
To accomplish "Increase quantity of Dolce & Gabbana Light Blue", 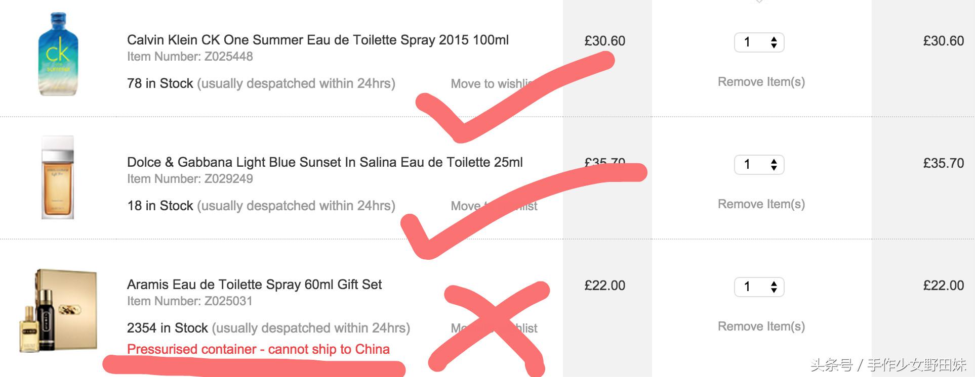I will (759, 164).
